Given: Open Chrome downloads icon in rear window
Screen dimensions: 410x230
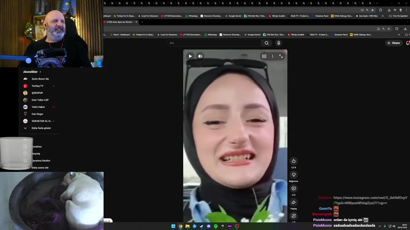Looking at the screenshot, I should click(389, 10).
